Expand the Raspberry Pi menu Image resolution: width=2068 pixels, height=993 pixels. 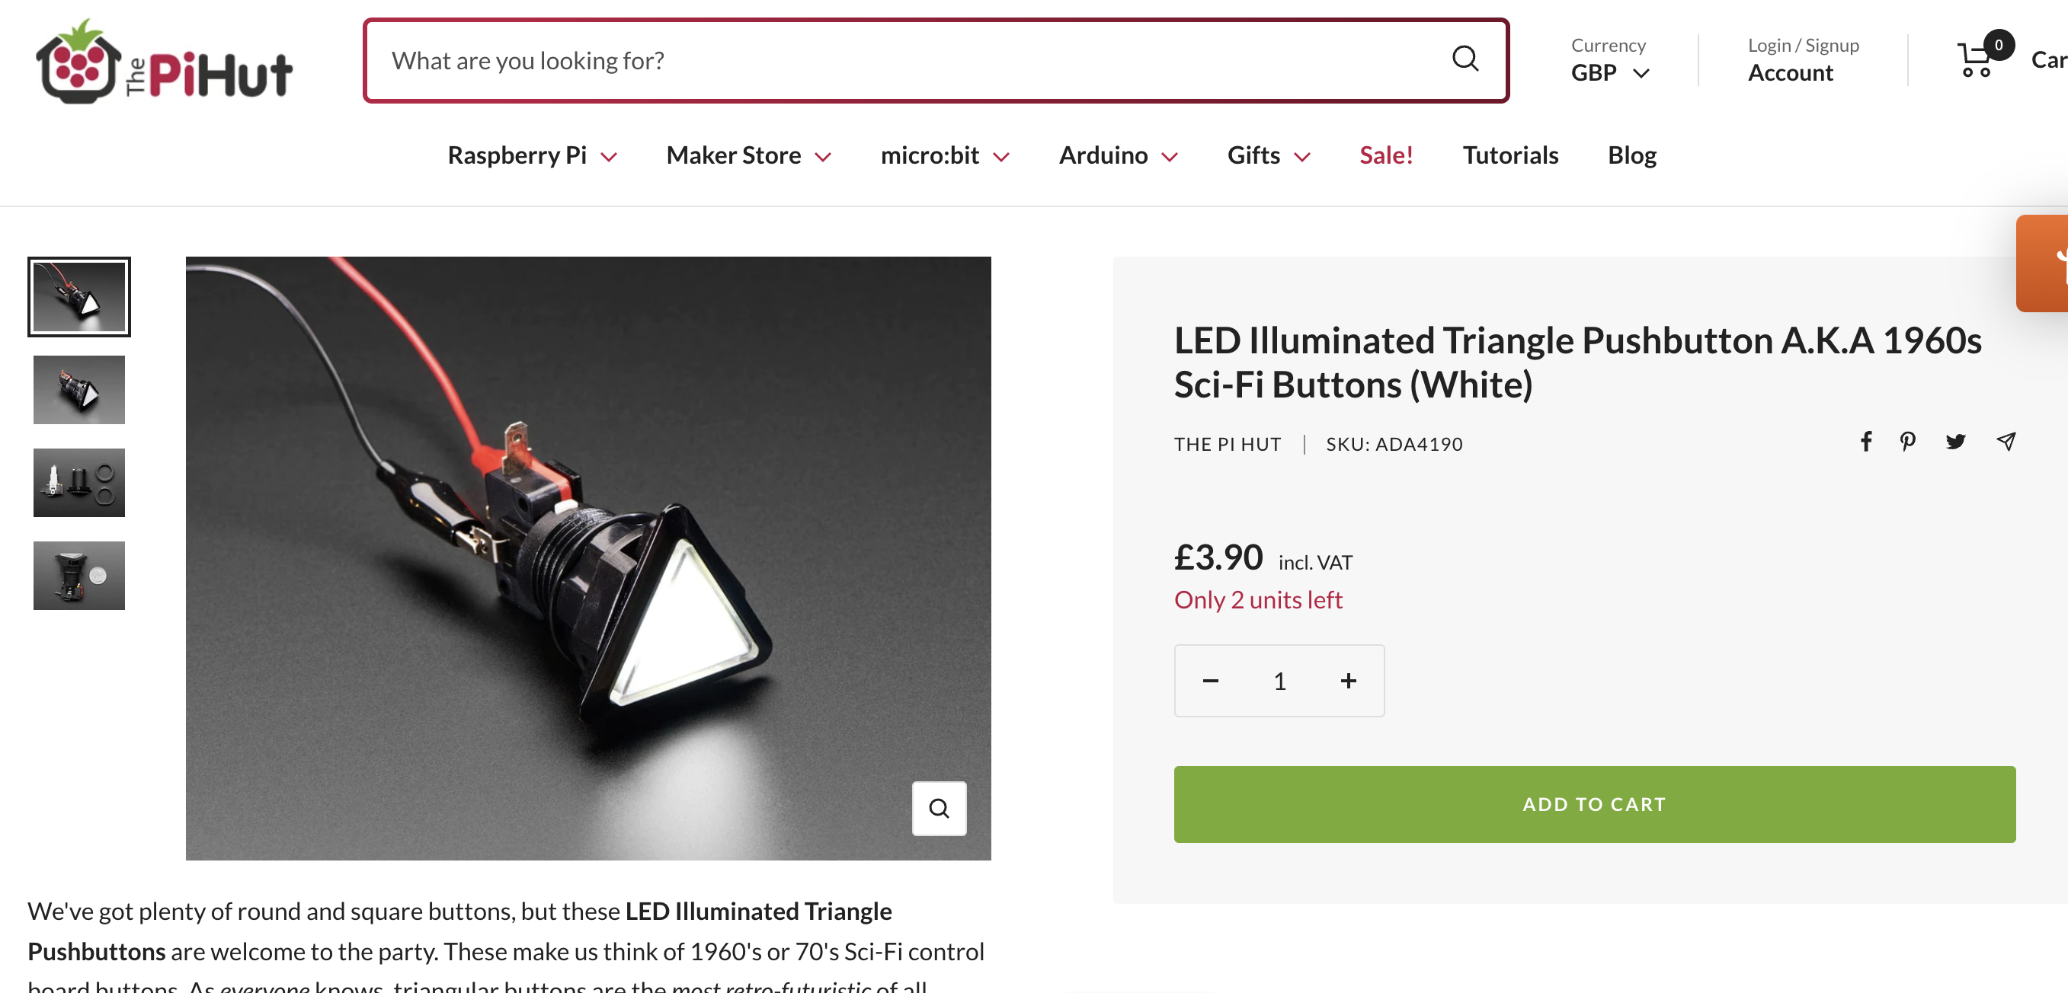coord(531,155)
